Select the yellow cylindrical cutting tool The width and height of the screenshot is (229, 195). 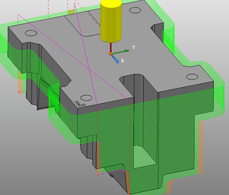click(111, 21)
